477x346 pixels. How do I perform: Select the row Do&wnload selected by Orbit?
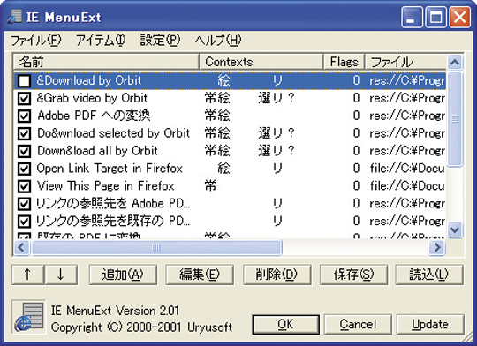point(231,133)
